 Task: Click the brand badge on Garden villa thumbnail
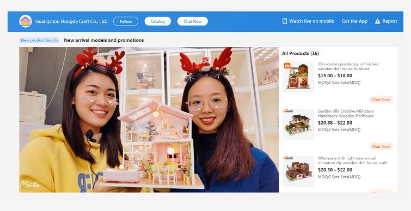click(x=288, y=111)
